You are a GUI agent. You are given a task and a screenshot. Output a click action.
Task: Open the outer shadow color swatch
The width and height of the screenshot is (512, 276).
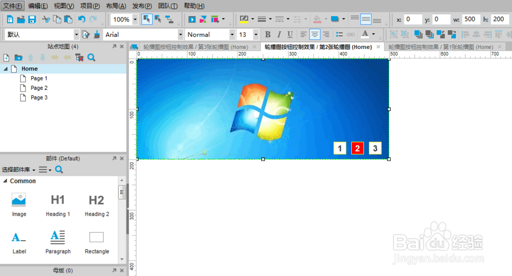335,19
